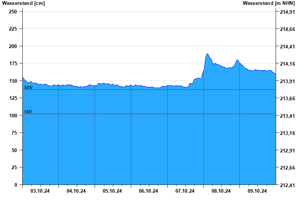Image resolution: width=298 pixels, height=205 pixels.
Task: Select the 09.10.24 date label
Action: (x=257, y=191)
